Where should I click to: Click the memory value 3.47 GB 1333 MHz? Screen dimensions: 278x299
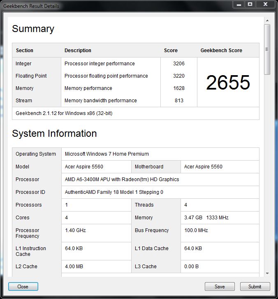pyautogui.click(x=206, y=218)
